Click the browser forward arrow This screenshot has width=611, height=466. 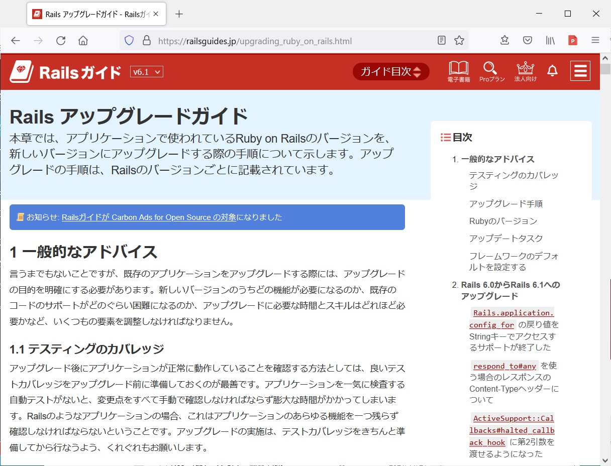(38, 41)
